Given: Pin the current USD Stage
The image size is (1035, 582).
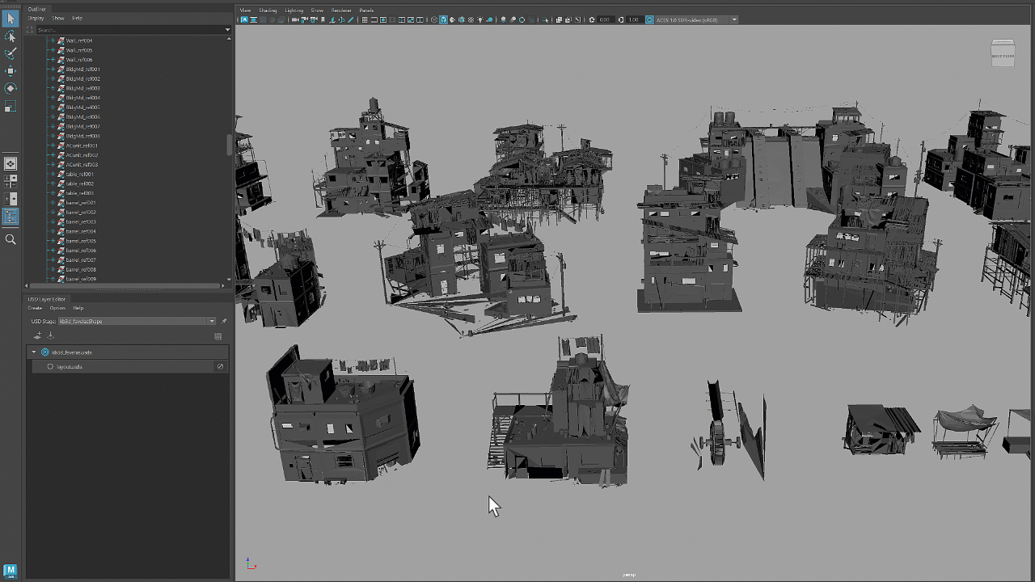Looking at the screenshot, I should click(x=224, y=321).
